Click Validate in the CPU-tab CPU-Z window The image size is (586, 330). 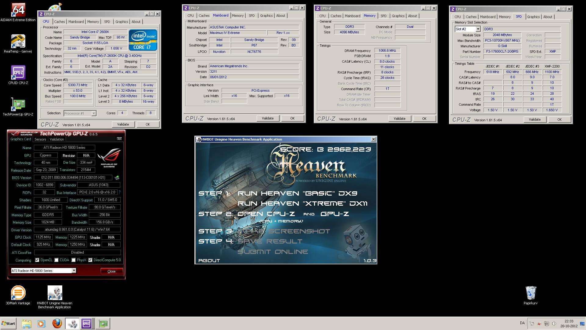click(123, 124)
